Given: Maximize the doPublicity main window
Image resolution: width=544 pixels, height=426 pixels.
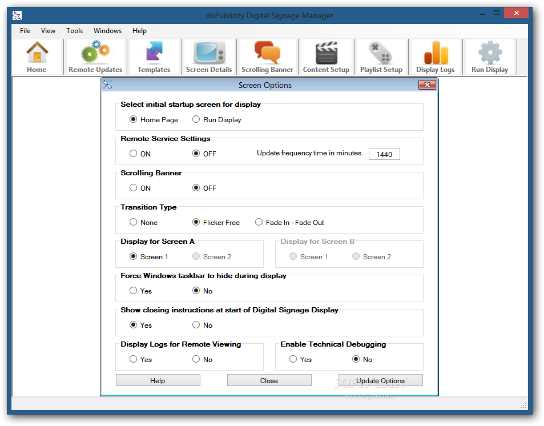Looking at the screenshot, I should pyautogui.click(x=497, y=13).
